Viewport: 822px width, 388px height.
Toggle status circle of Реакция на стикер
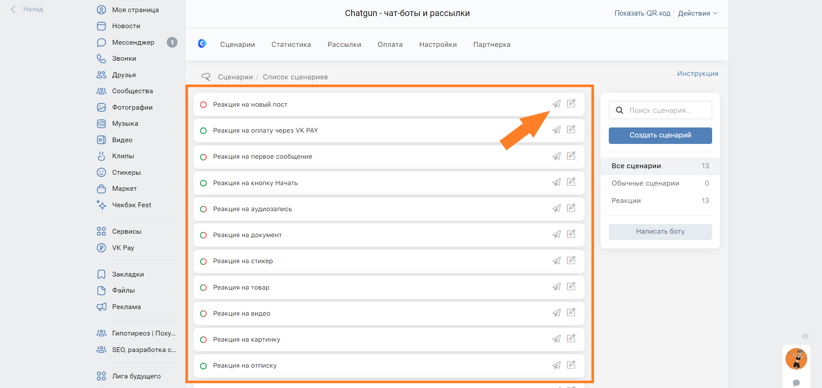coord(203,261)
